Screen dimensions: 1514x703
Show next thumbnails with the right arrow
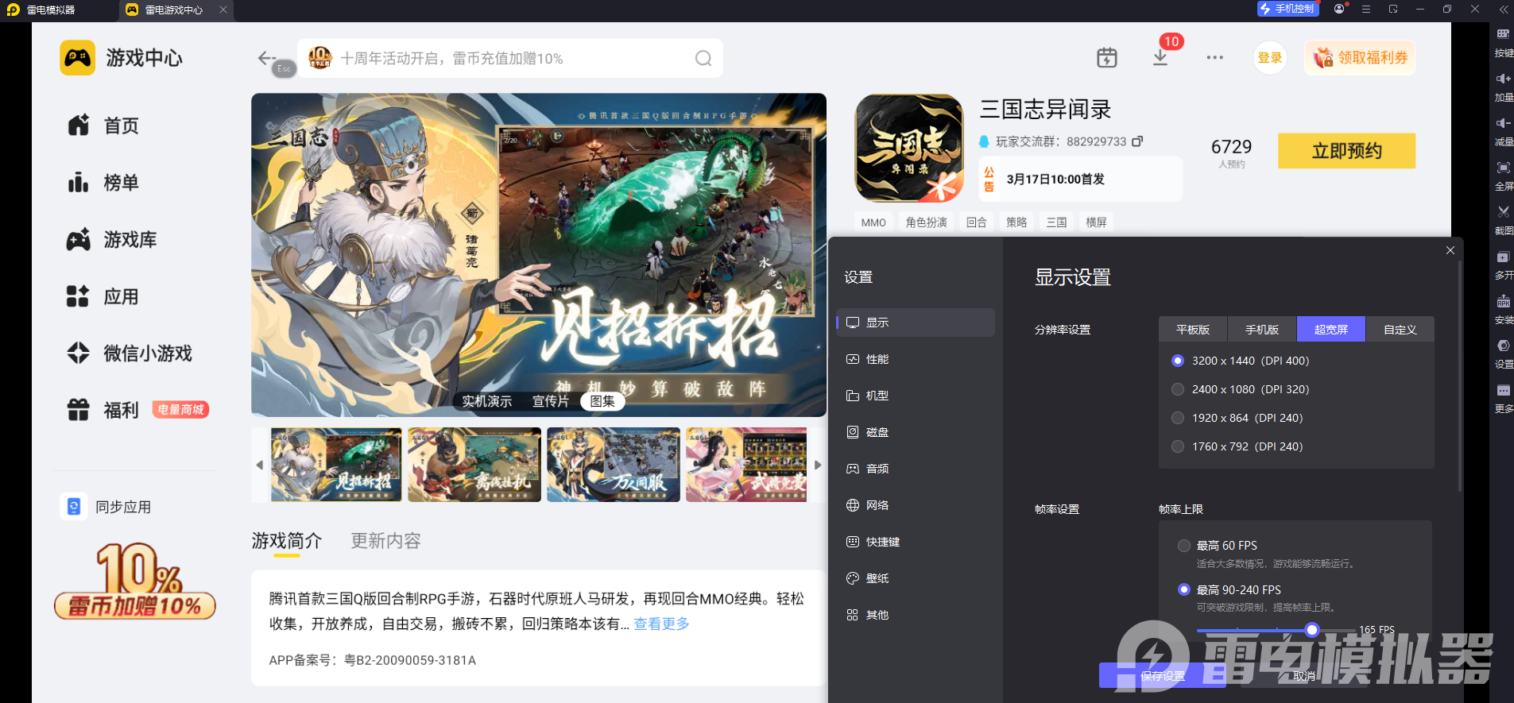click(818, 465)
